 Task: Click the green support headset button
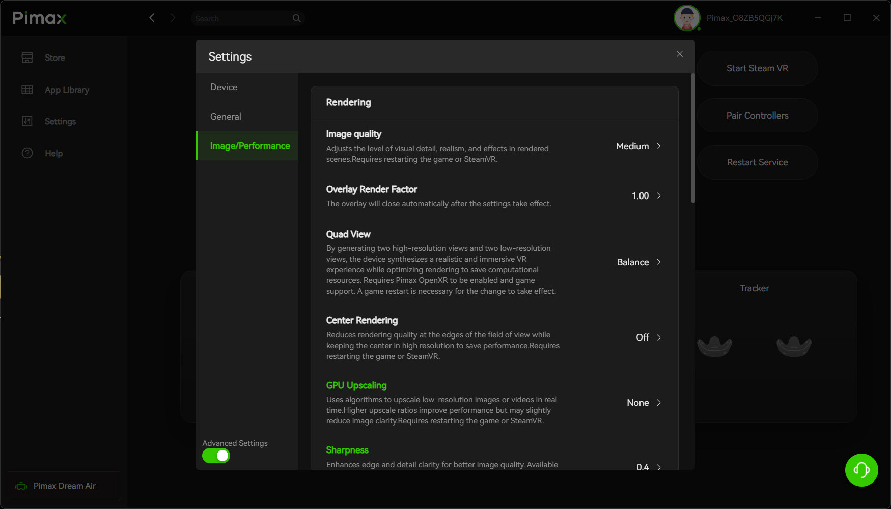click(x=861, y=470)
